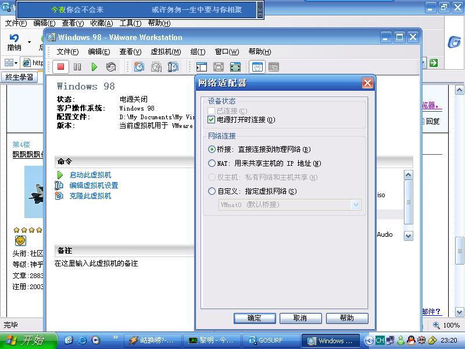This screenshot has width=465, height=349.
Task: Click 确定 button in network adapter dialog
Action: pyautogui.click(x=255, y=318)
